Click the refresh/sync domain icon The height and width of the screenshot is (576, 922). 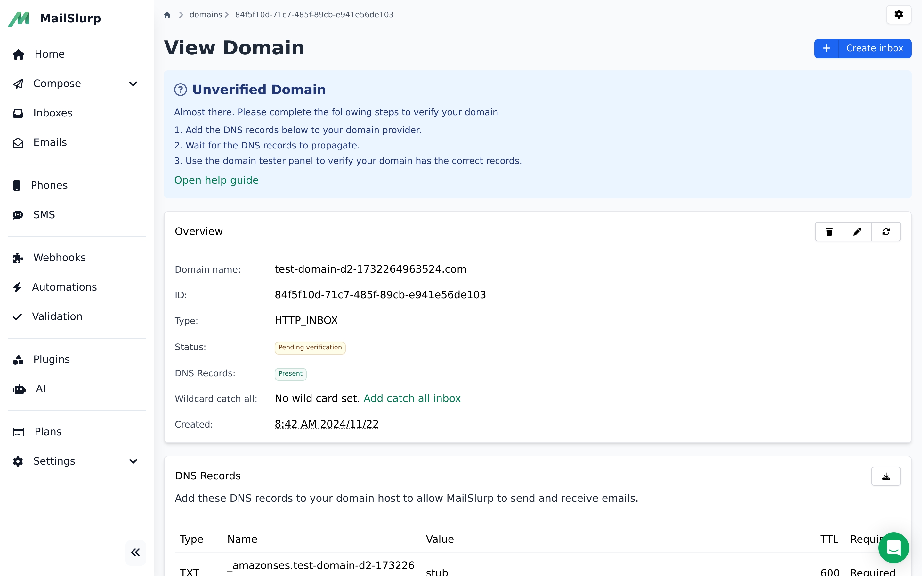tap(886, 232)
